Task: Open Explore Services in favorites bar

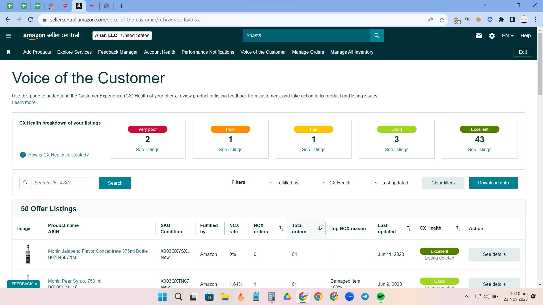Action: (74, 52)
